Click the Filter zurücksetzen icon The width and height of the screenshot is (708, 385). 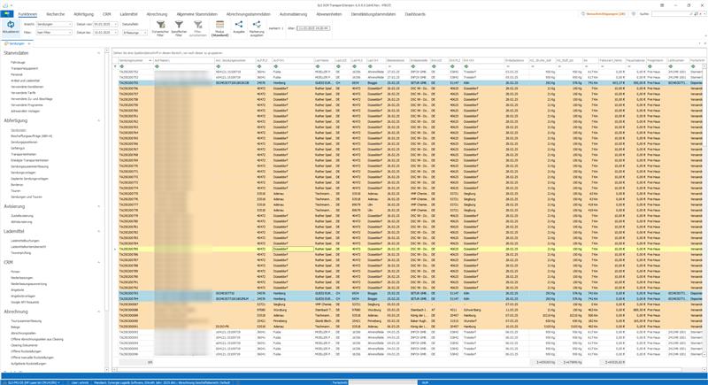tap(198, 26)
